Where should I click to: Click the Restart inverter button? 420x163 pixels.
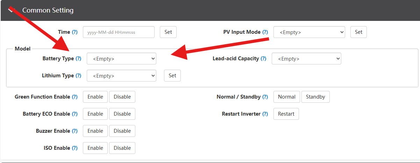pos(286,114)
